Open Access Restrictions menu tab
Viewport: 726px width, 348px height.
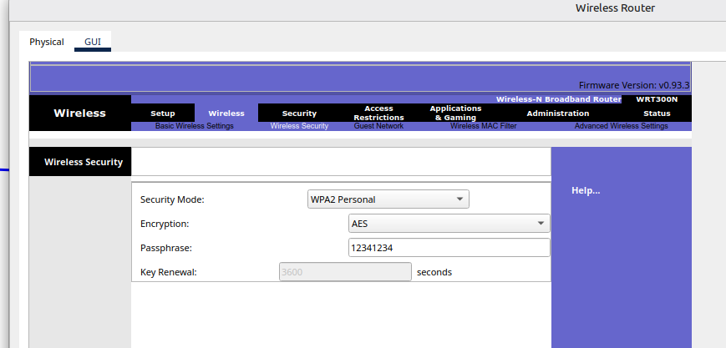[x=378, y=113]
